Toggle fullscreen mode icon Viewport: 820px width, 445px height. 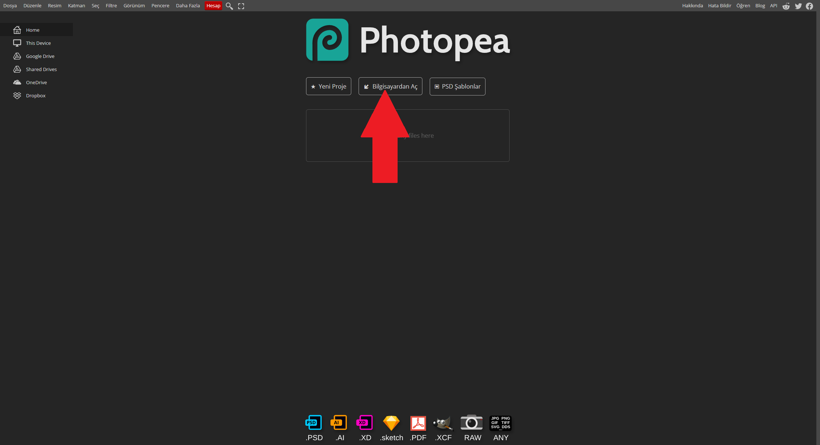[241, 6]
